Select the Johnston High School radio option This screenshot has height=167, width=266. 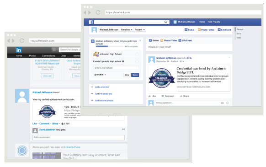(137, 54)
